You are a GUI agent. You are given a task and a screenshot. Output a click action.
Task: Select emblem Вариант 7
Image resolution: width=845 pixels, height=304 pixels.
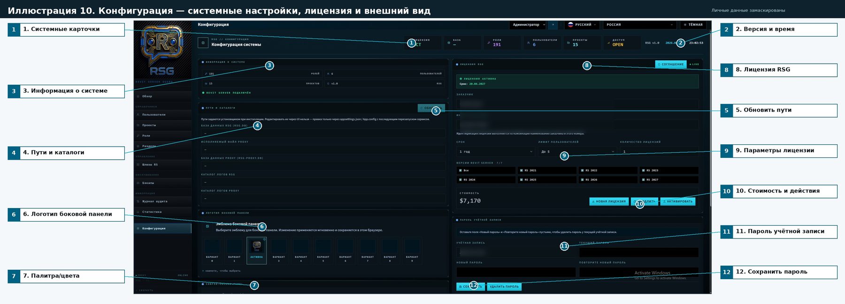pos(368,251)
